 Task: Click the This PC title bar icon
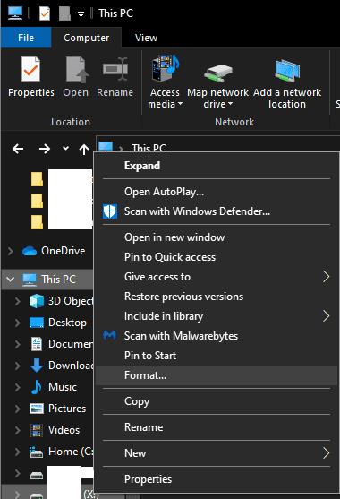coord(15,13)
